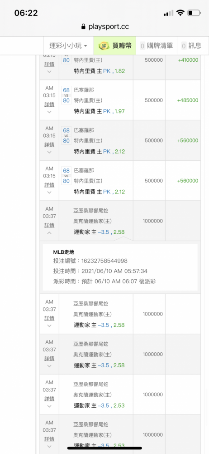Screen dimensions: 209x454
Task: Click the 68 vs 80 score box of first PK 2.12
Action: [66, 135]
